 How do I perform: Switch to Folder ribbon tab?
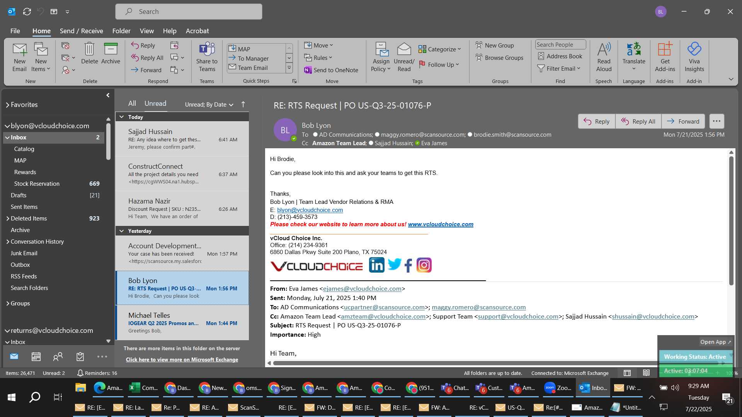click(121, 31)
